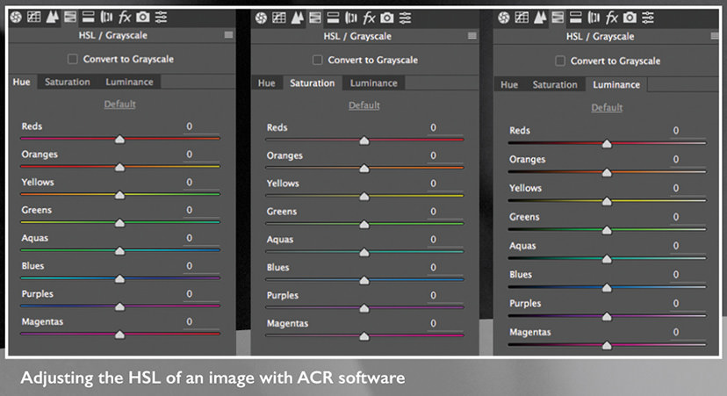727x396 pixels.
Task: Reset with Default link under Saturation tab
Action: click(x=364, y=105)
